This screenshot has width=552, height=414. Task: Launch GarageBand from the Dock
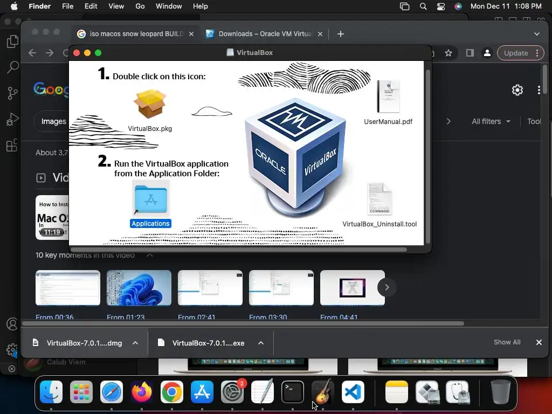322,392
